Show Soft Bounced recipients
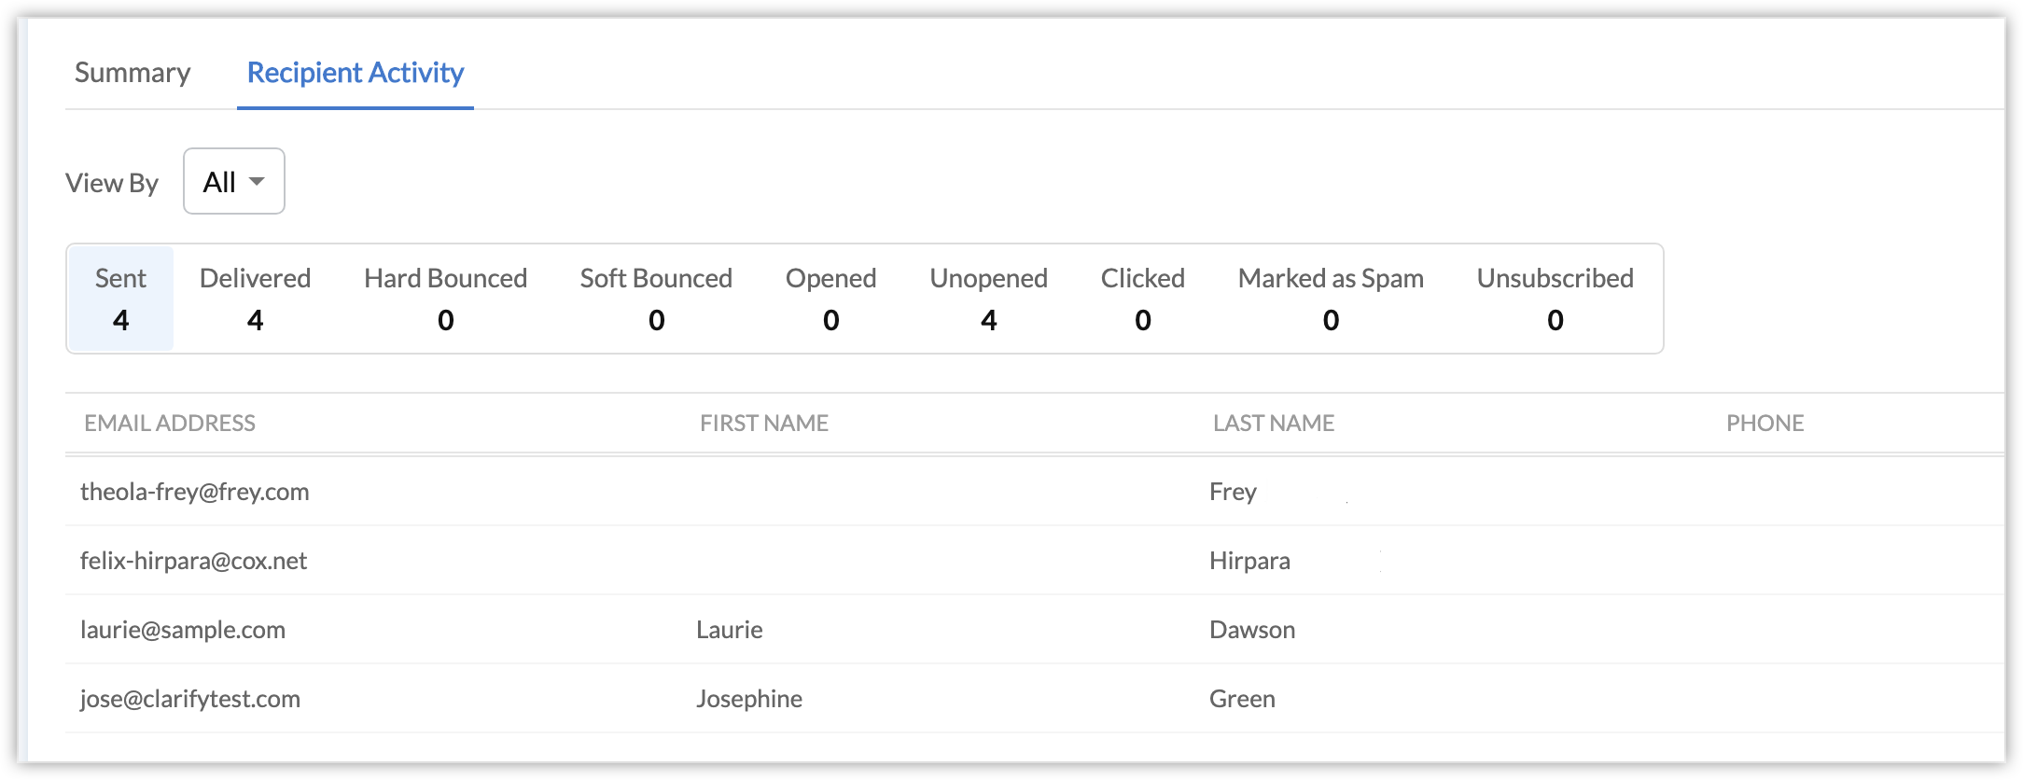Viewport: 2023px width, 780px height. [x=656, y=299]
